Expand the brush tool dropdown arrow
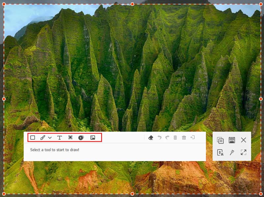Screen dimensions: 264x197 [50, 138]
